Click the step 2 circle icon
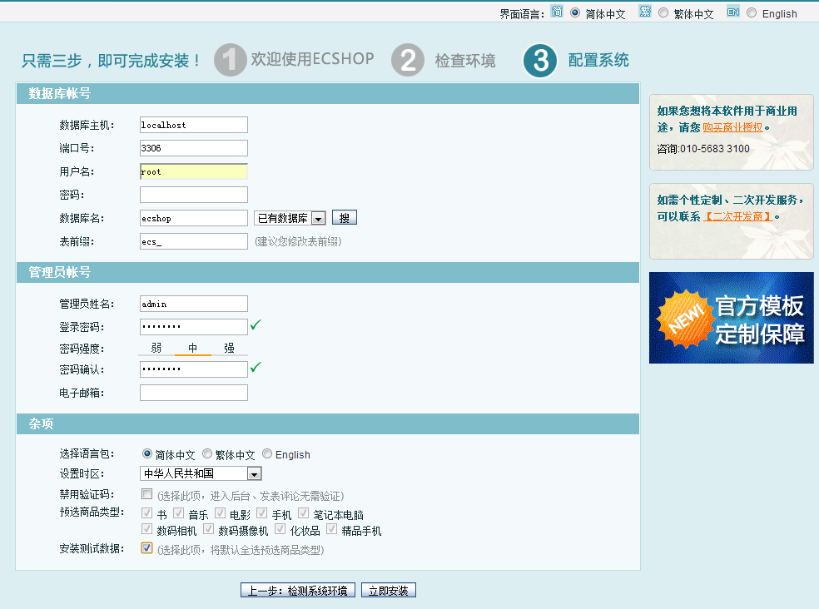819x609 pixels. (x=408, y=60)
